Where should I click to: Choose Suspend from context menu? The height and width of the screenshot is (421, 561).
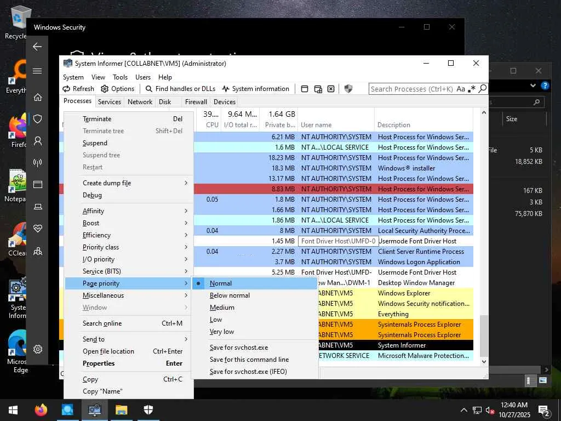point(129,143)
